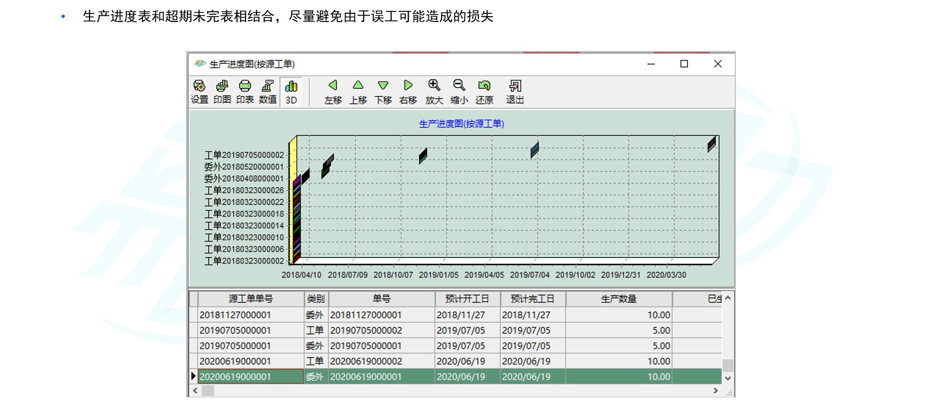Select the row with 单号 20181127000001

point(366,315)
